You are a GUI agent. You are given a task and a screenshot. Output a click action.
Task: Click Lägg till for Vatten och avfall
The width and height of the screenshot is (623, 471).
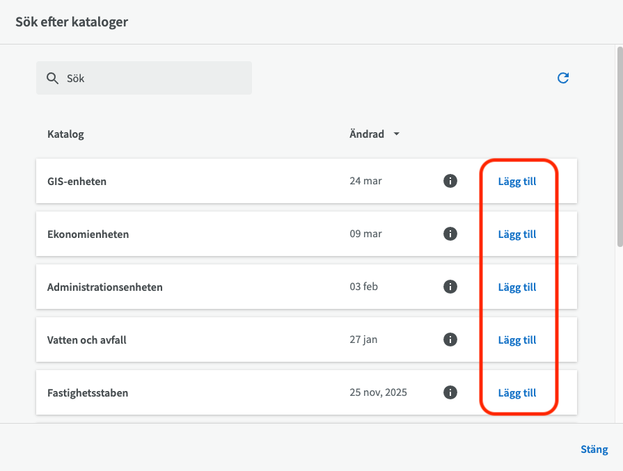pyautogui.click(x=516, y=340)
